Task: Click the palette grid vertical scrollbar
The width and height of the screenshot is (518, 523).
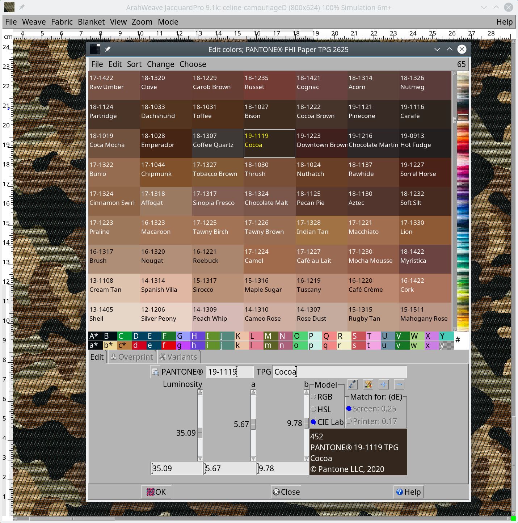Action: pos(455,201)
